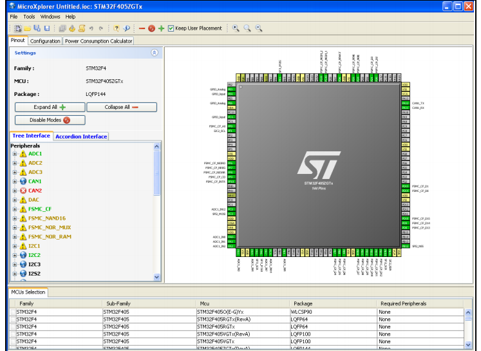Expand the ADC2 tree node

[15, 163]
